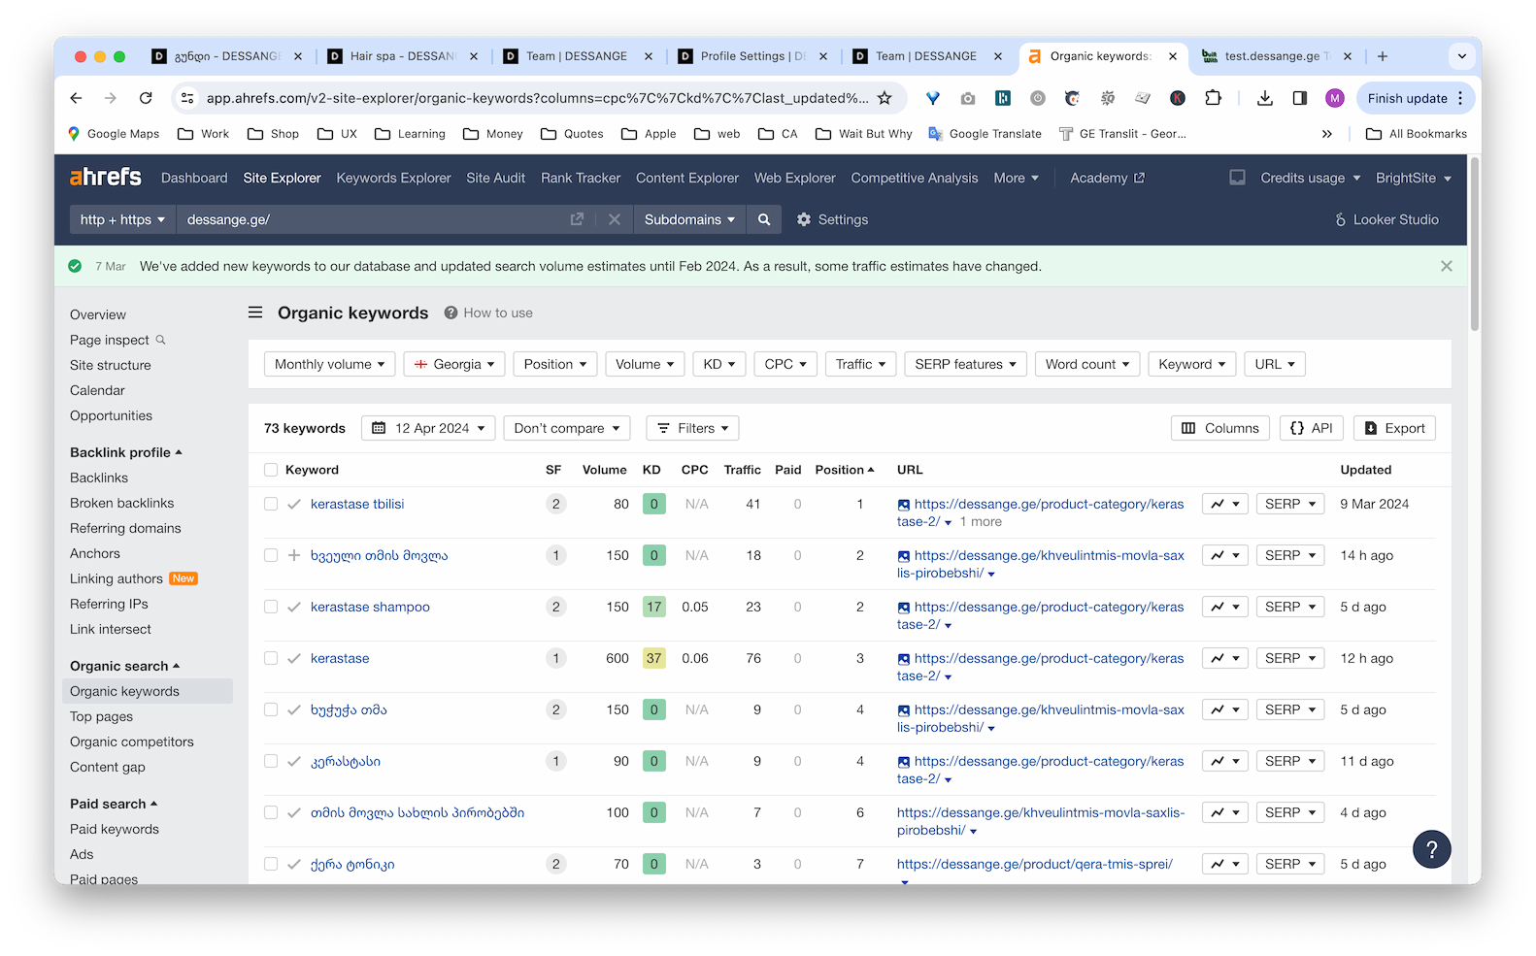Open target URL in new tab icon
Screen dimensions: 1536x956
point(577,219)
